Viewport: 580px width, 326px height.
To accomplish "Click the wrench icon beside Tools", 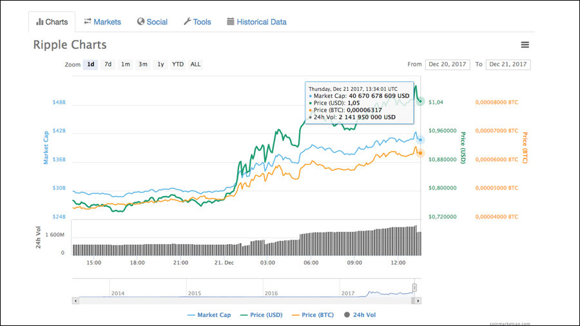I will coord(187,21).
